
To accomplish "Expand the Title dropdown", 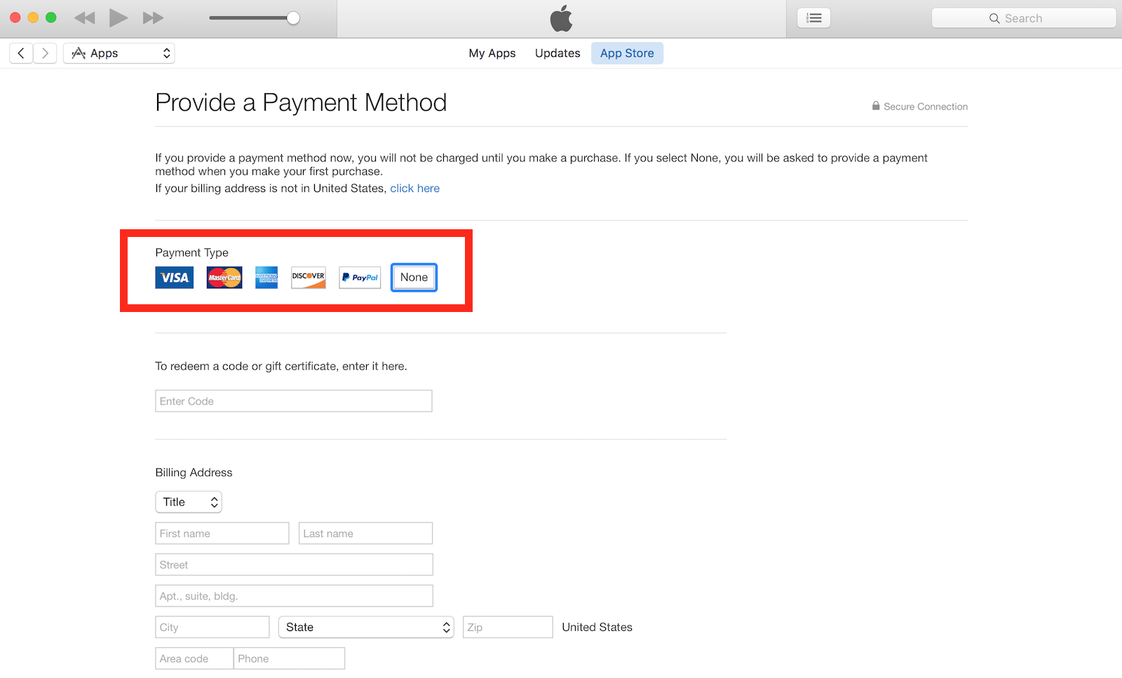I will [189, 502].
